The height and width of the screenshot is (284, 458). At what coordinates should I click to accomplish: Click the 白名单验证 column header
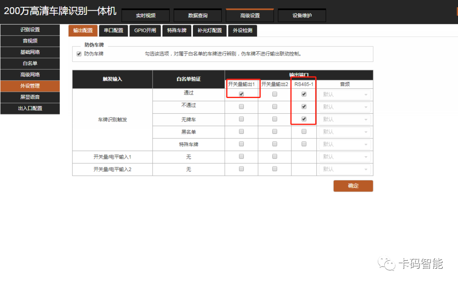pyautogui.click(x=189, y=79)
